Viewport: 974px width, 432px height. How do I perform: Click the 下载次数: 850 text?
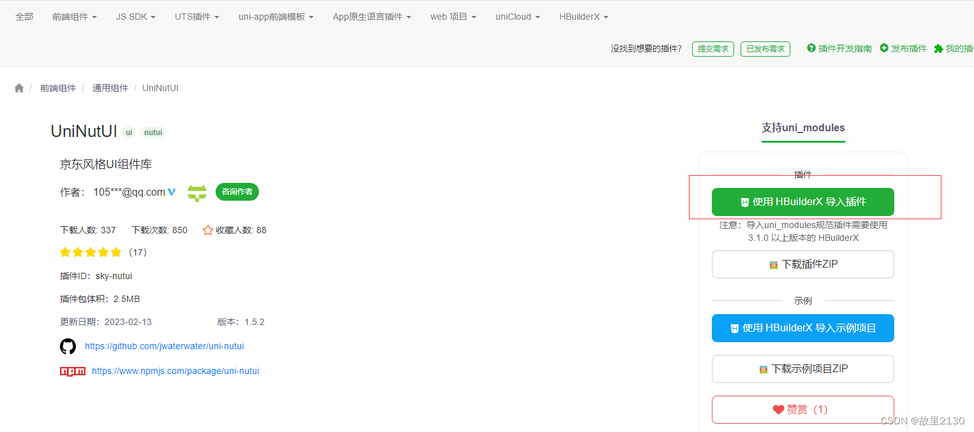click(159, 230)
